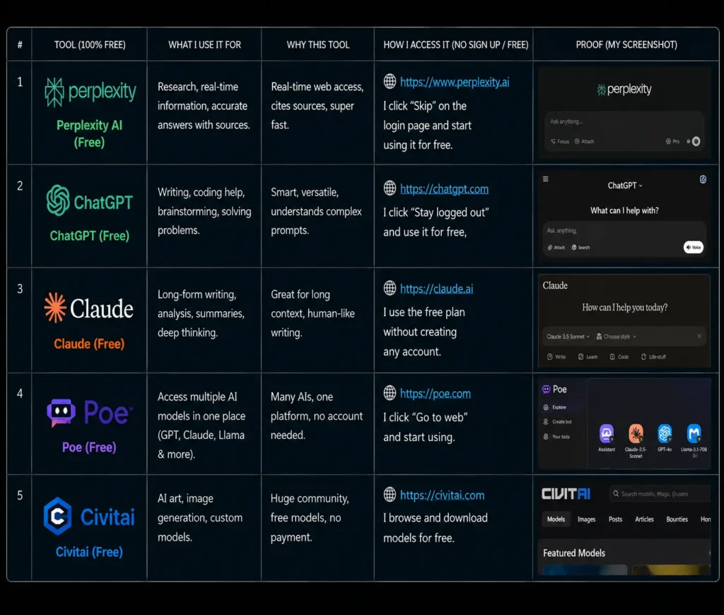Screen dimensions: 724x615
Task: Open the hamburger menu in ChatGPT screenshot
Action: (x=545, y=179)
